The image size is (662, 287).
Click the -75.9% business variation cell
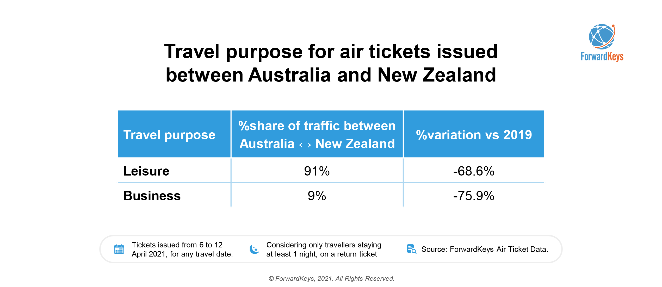[474, 196]
